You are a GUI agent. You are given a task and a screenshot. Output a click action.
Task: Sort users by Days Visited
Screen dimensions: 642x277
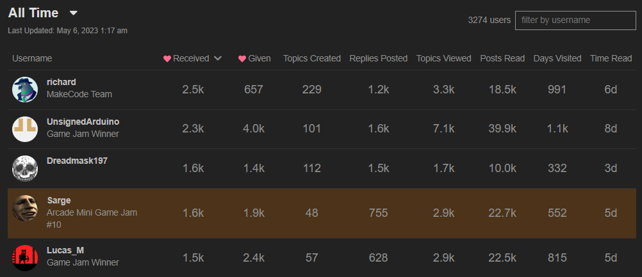(557, 58)
